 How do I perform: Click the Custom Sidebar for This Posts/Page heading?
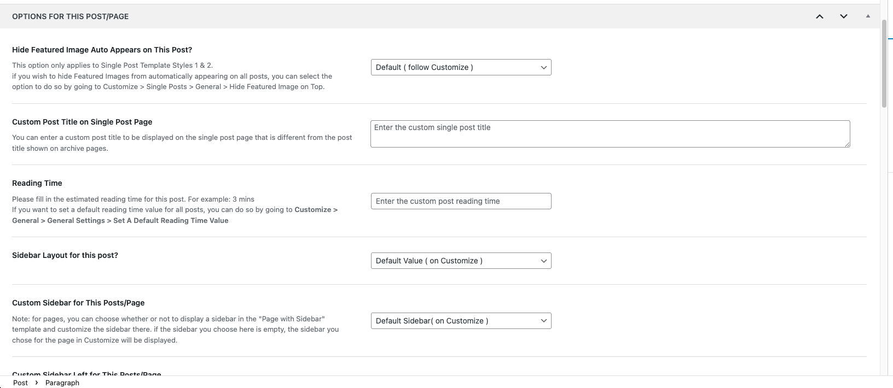pos(78,303)
